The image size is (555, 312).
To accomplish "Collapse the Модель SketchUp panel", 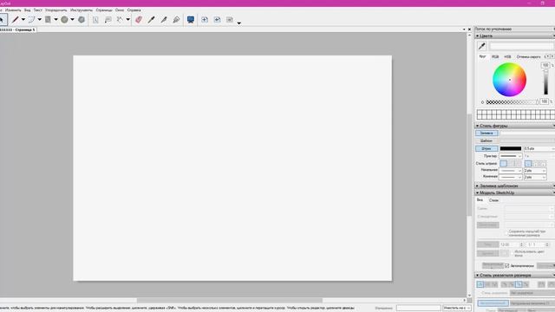I will point(478,192).
